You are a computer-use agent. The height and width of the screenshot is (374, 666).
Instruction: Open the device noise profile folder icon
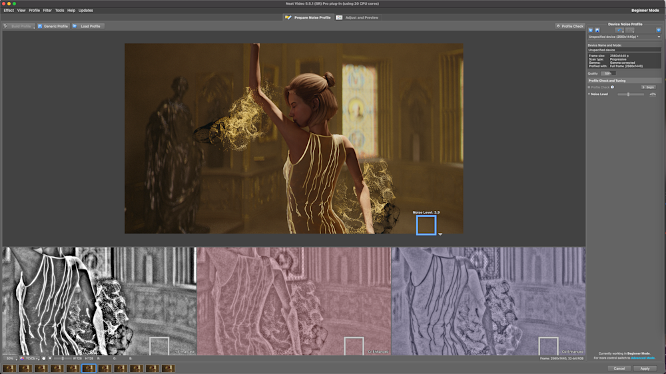590,30
